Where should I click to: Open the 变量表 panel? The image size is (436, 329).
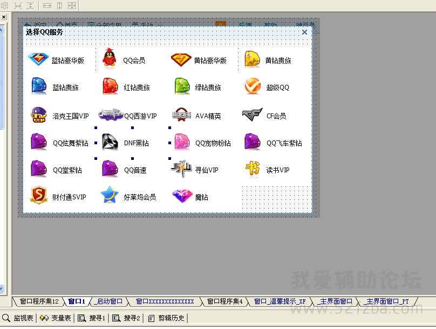pyautogui.click(x=56, y=318)
